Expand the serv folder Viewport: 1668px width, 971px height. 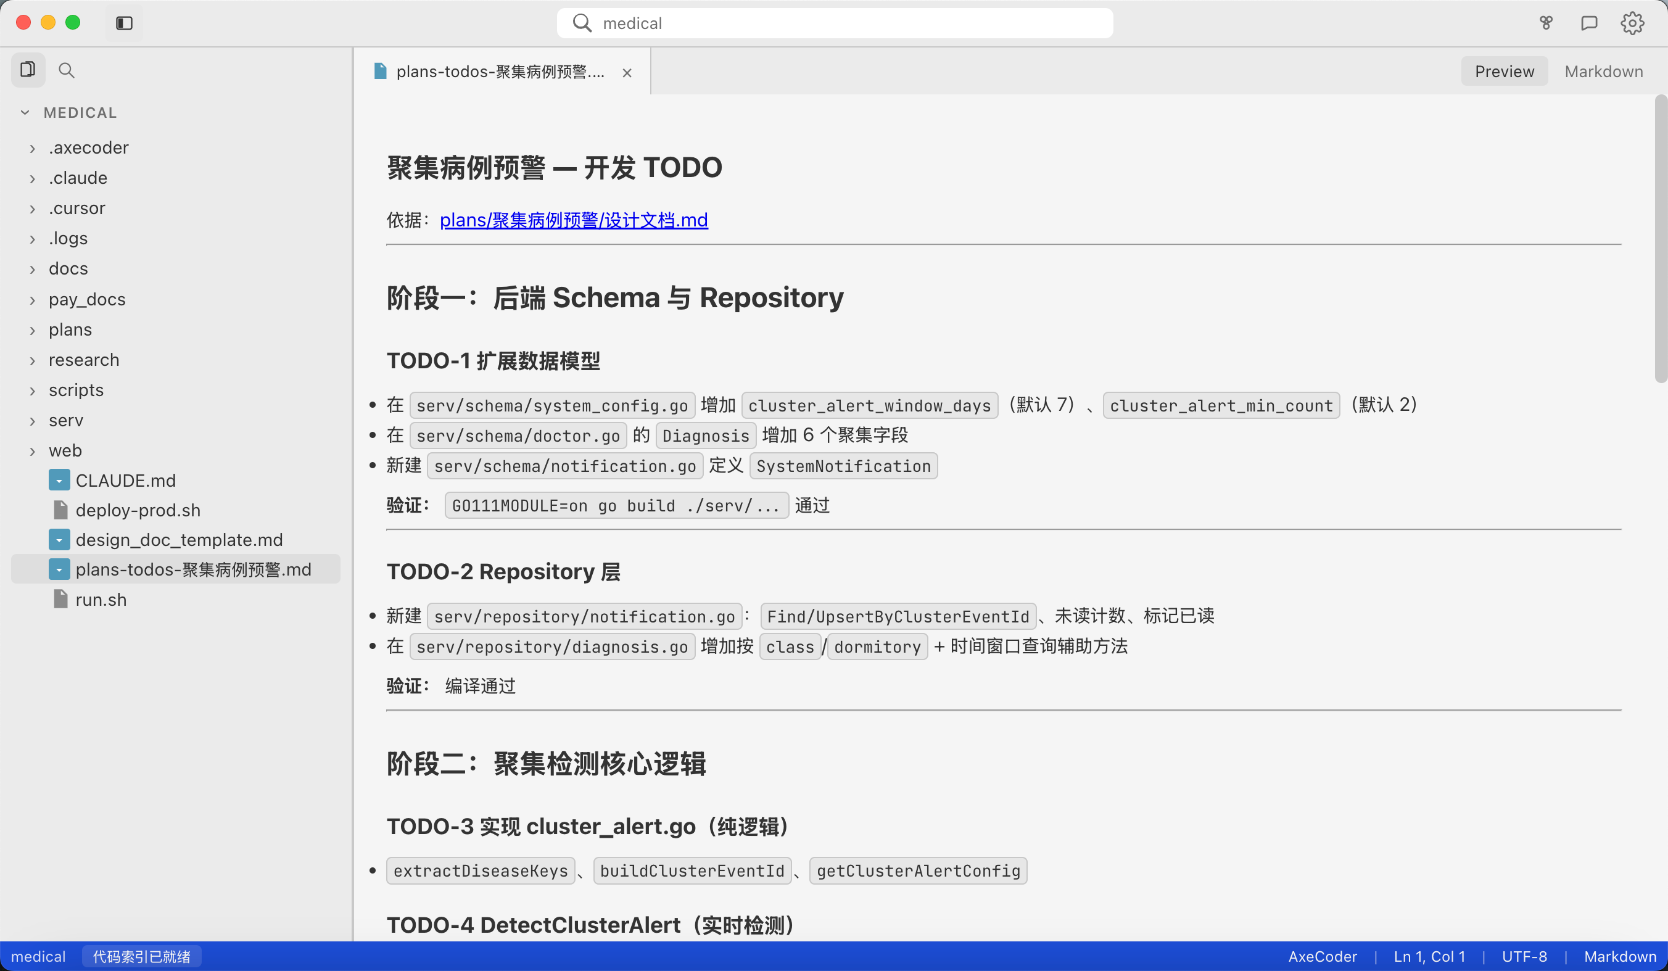click(32, 421)
